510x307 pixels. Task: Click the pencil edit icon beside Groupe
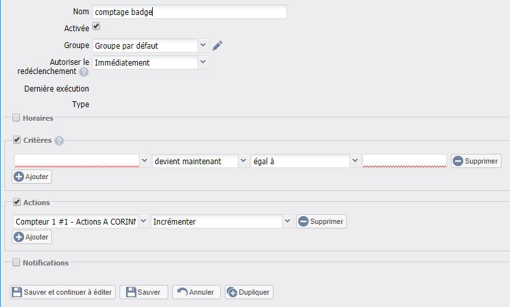pyautogui.click(x=218, y=45)
